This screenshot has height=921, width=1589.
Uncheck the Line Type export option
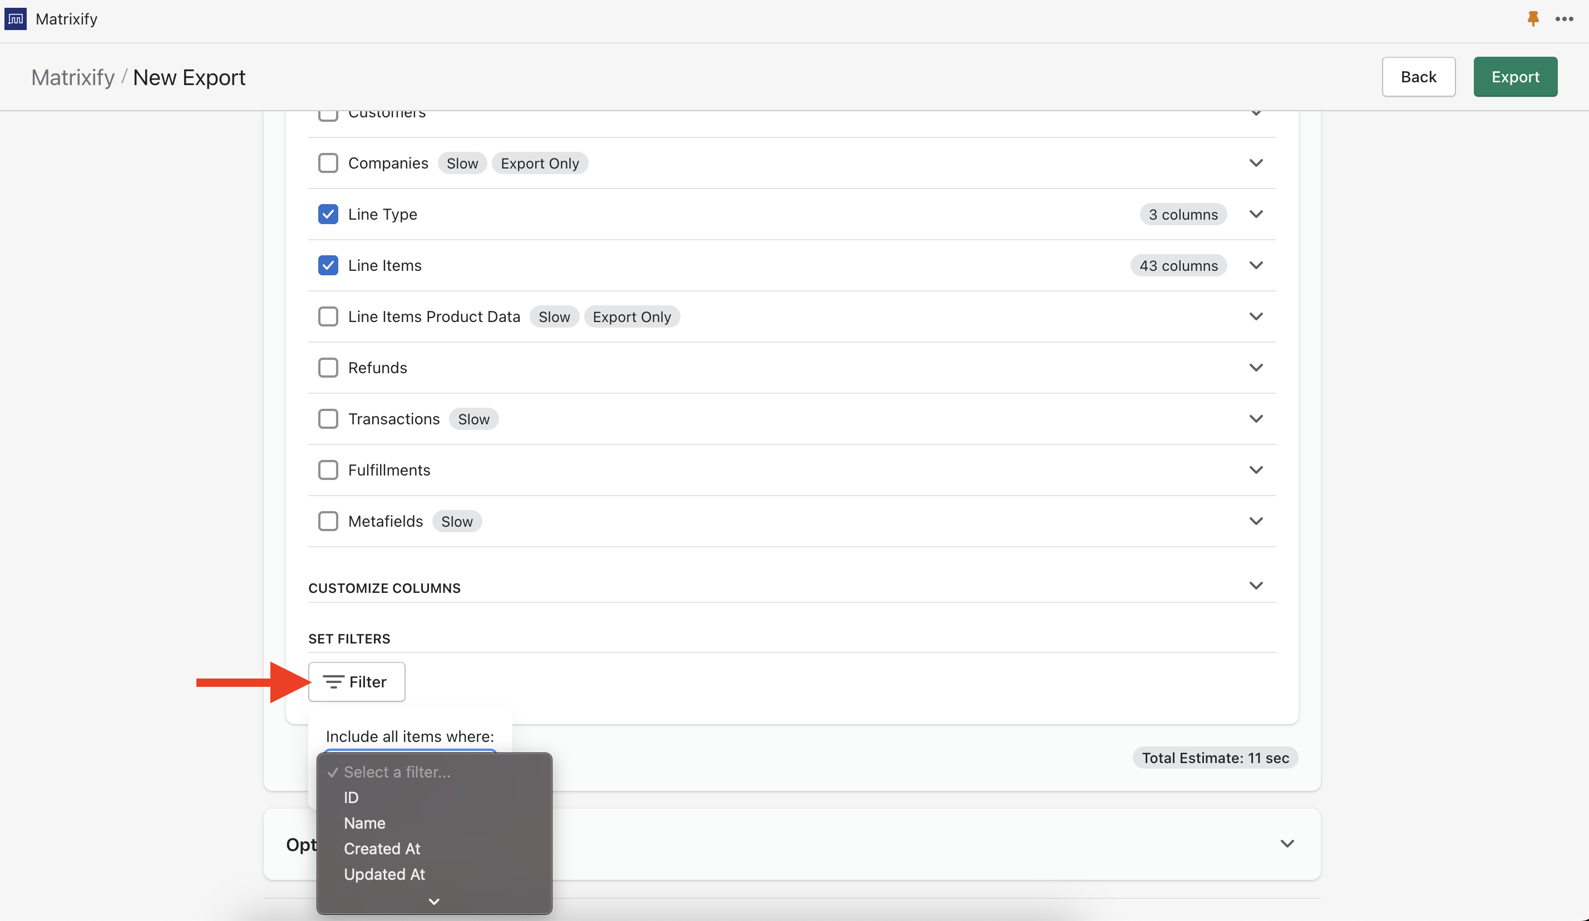pyautogui.click(x=328, y=214)
